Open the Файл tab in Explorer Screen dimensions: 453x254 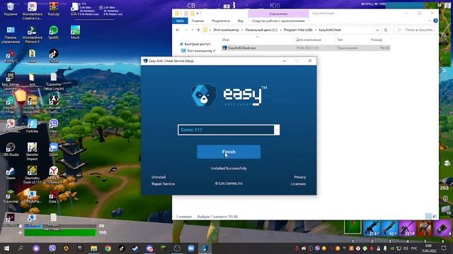point(180,20)
